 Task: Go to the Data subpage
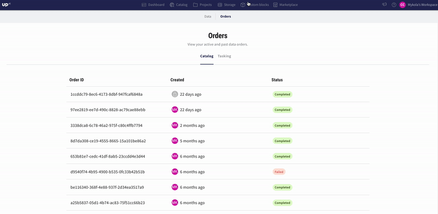pos(208,16)
